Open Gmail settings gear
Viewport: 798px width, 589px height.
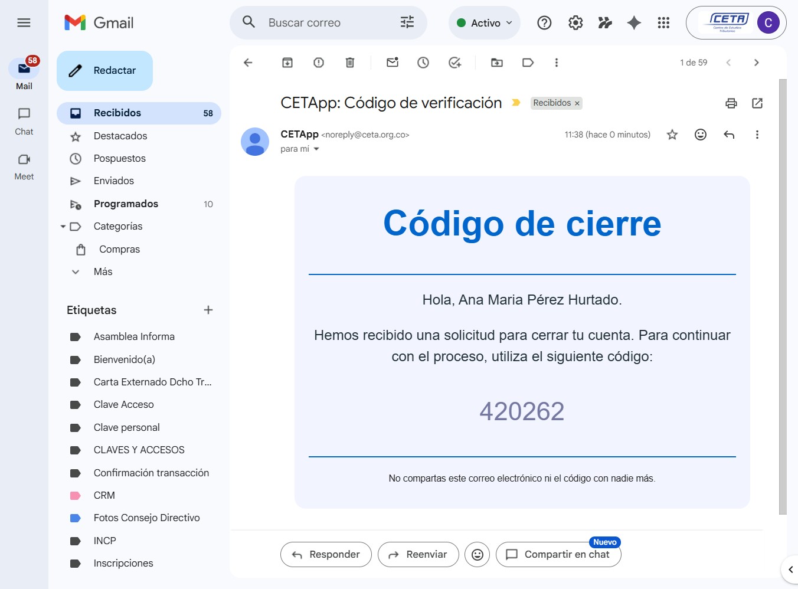pos(575,23)
